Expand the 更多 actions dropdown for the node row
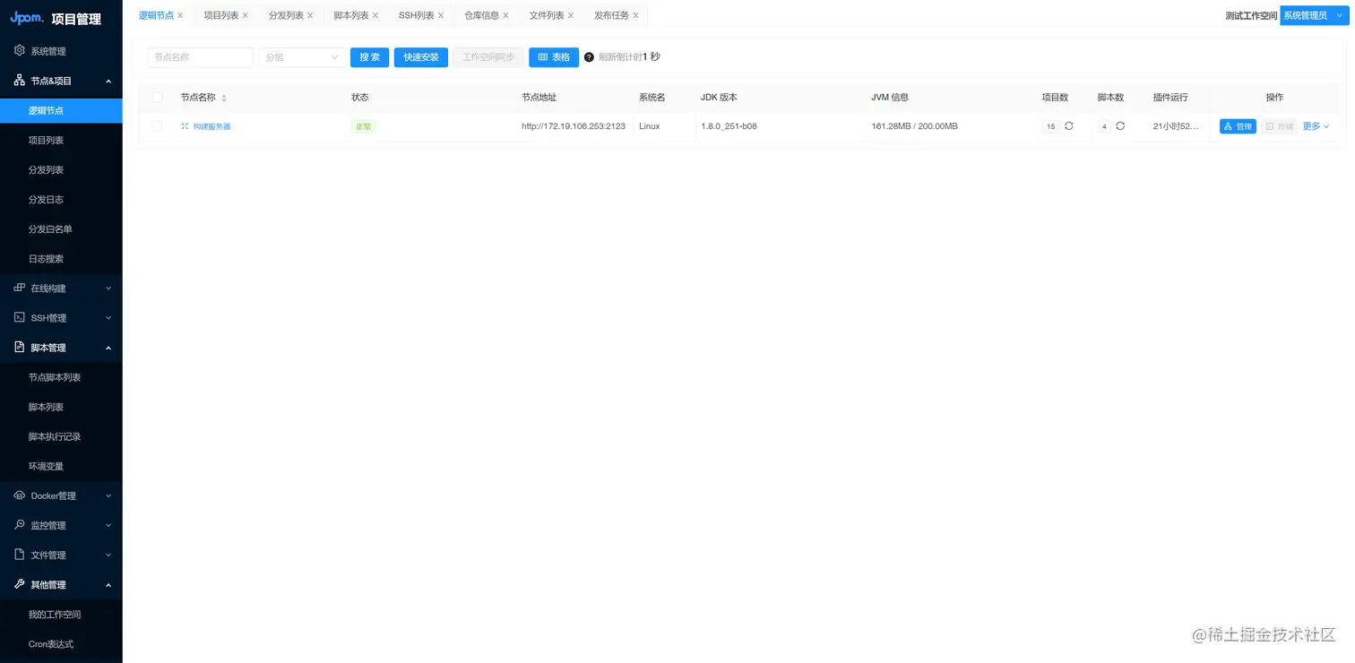Viewport: 1355px width, 663px height. (1315, 126)
